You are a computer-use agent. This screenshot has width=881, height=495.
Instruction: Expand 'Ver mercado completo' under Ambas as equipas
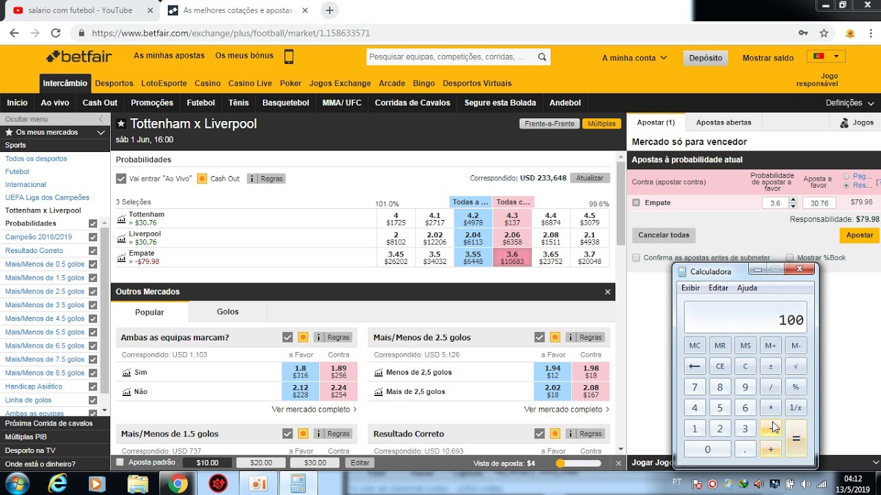click(314, 409)
